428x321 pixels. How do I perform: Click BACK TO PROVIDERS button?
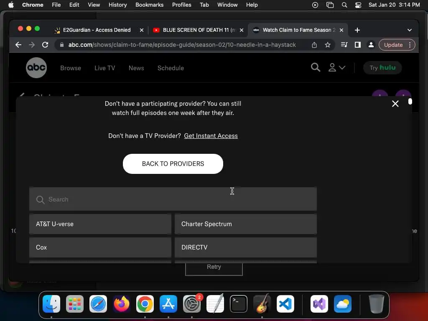tap(173, 164)
